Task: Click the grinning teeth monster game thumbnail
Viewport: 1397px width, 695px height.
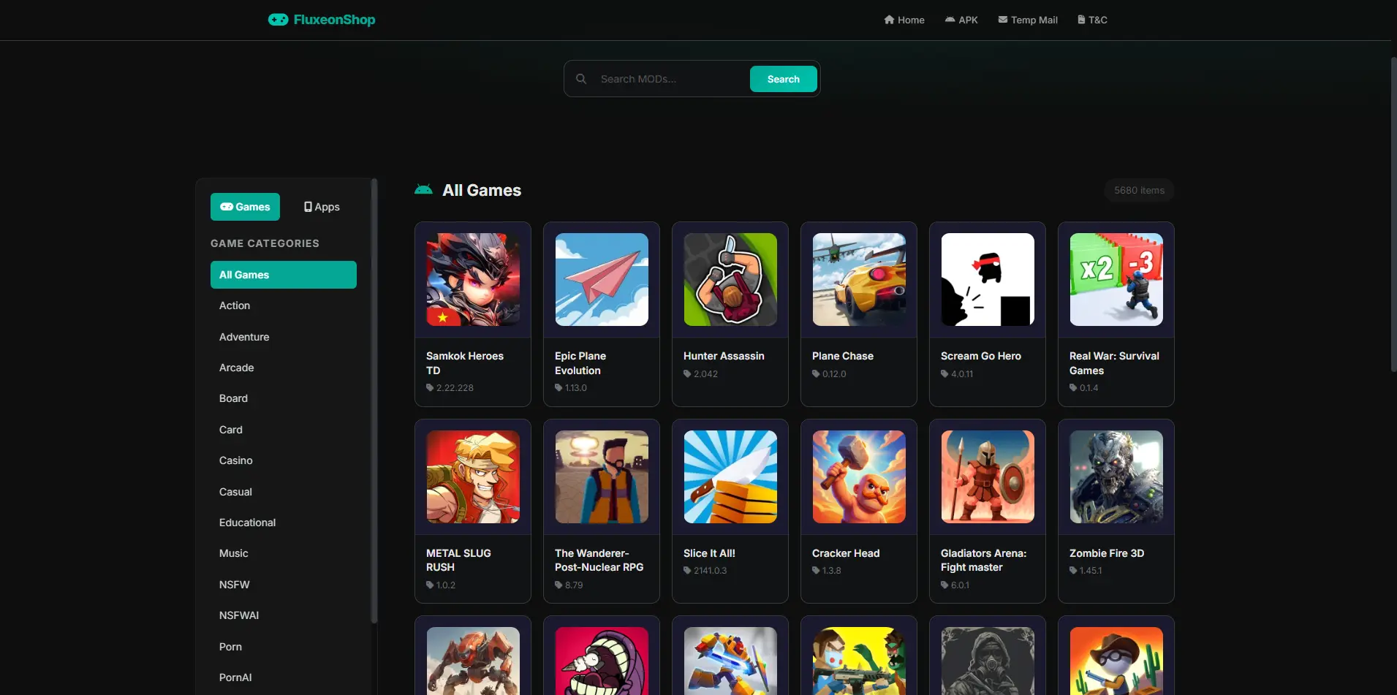Action: 602,661
